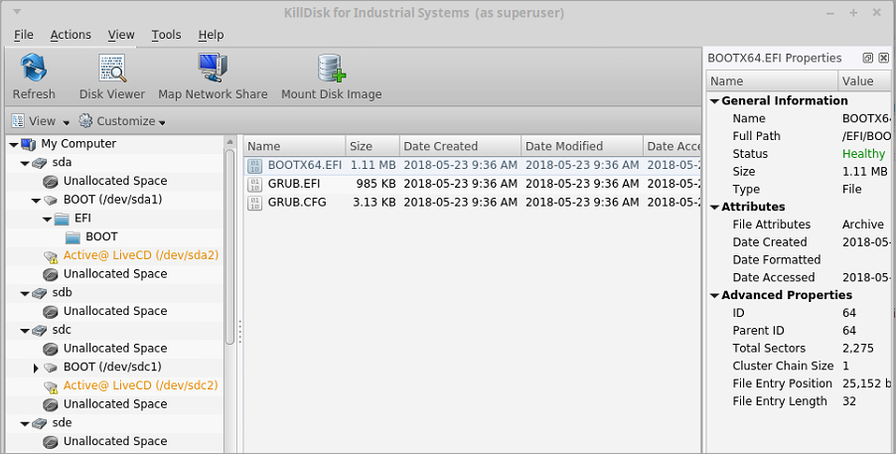This screenshot has width=896, height=454.
Task: Select BOOT (/dev/sdc1) volume
Action: (x=112, y=368)
